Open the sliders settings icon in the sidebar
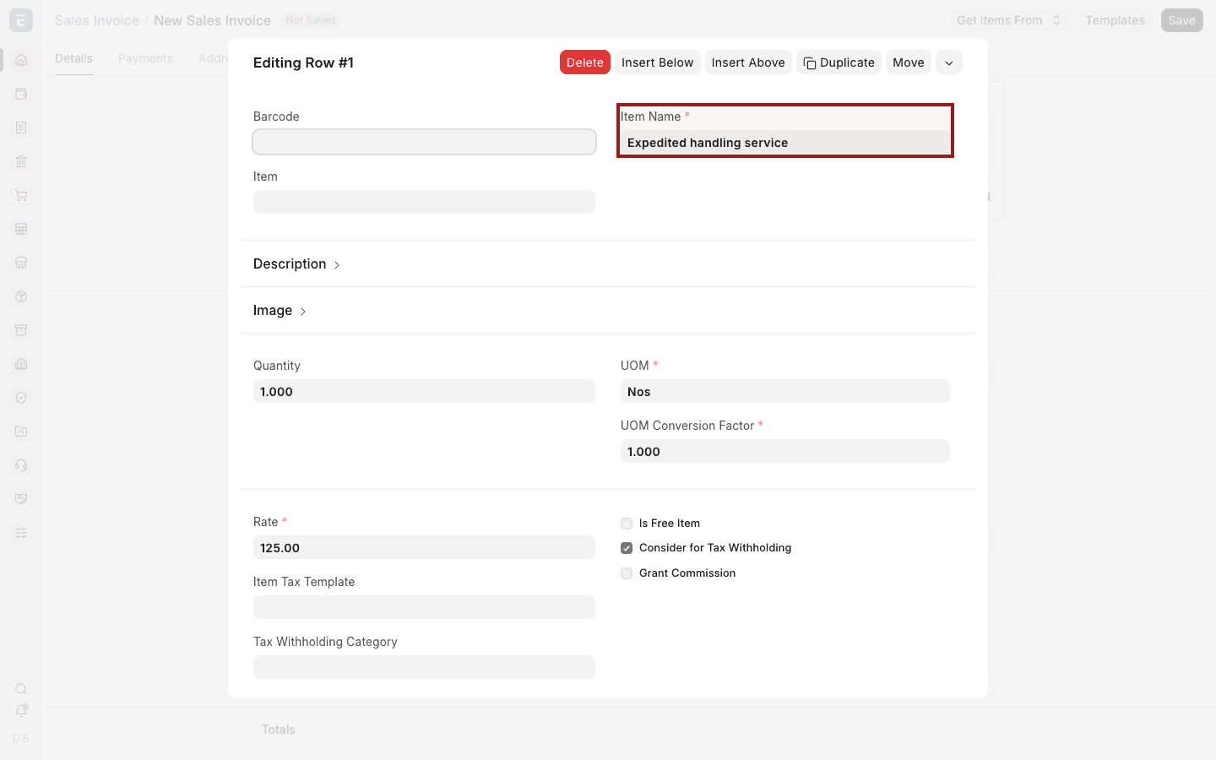The height and width of the screenshot is (760, 1216). (x=21, y=533)
